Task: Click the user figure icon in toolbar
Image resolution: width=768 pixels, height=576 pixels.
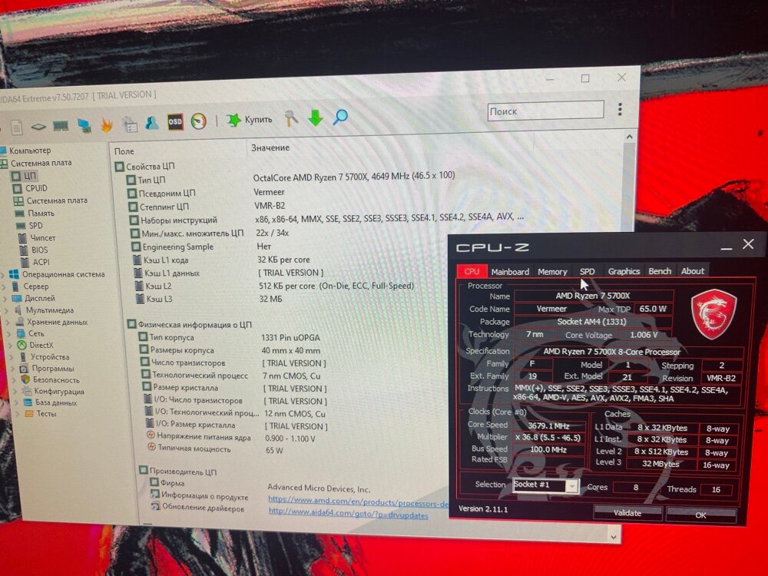Action: point(152,122)
